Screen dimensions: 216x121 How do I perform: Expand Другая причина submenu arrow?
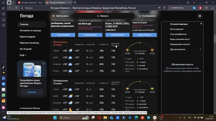click(x=200, y=49)
